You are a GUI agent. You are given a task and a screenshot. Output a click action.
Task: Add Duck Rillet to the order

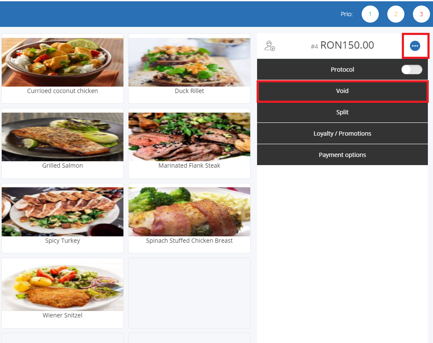pos(189,68)
